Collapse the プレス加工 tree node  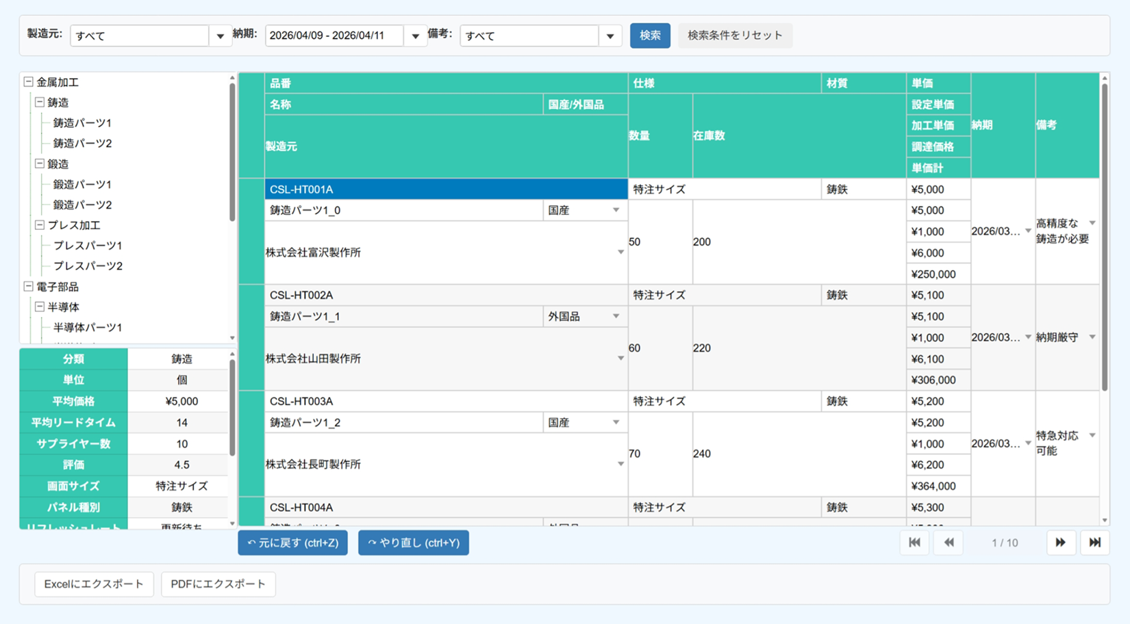click(x=40, y=224)
